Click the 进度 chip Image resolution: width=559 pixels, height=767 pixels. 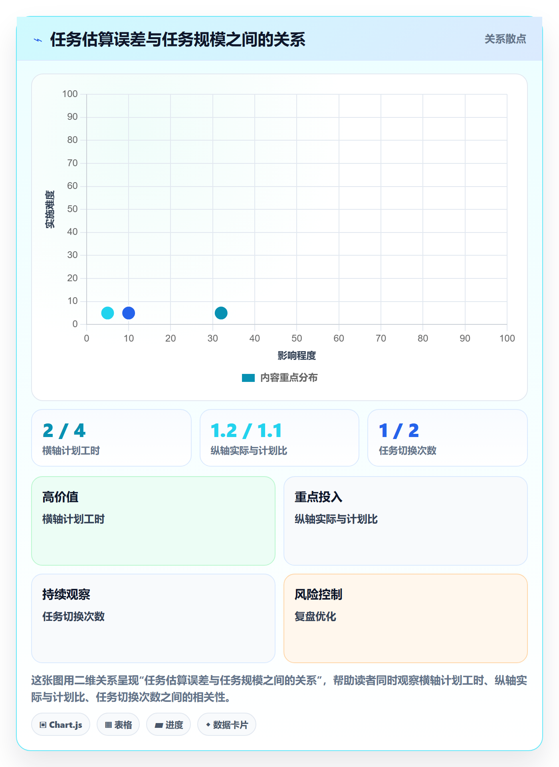pos(168,724)
